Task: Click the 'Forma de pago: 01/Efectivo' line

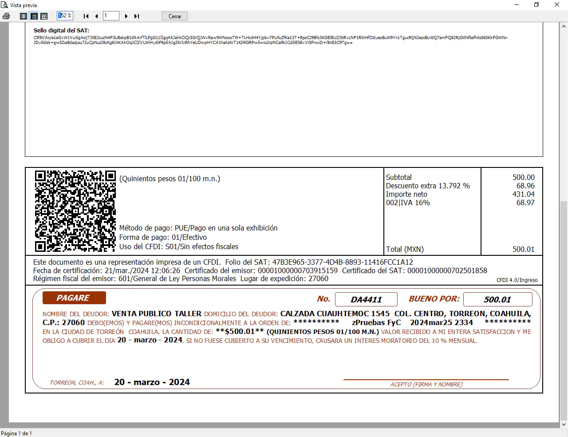Action: pos(163,237)
